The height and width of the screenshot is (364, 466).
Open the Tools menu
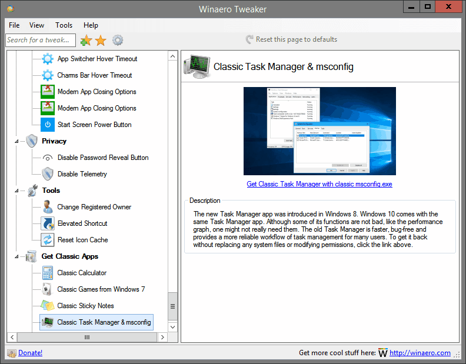click(64, 25)
